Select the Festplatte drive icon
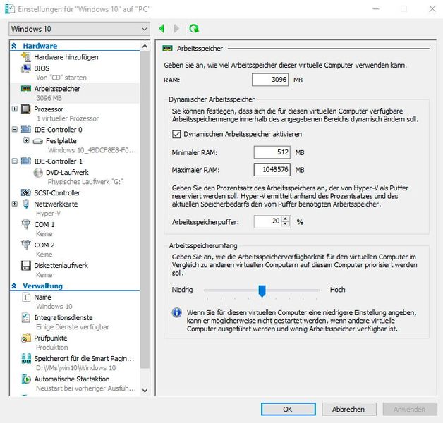443x423 pixels. click(37, 141)
